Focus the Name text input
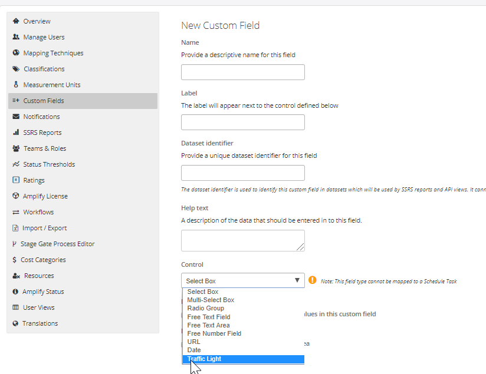This screenshot has height=374, width=486. [x=242, y=72]
